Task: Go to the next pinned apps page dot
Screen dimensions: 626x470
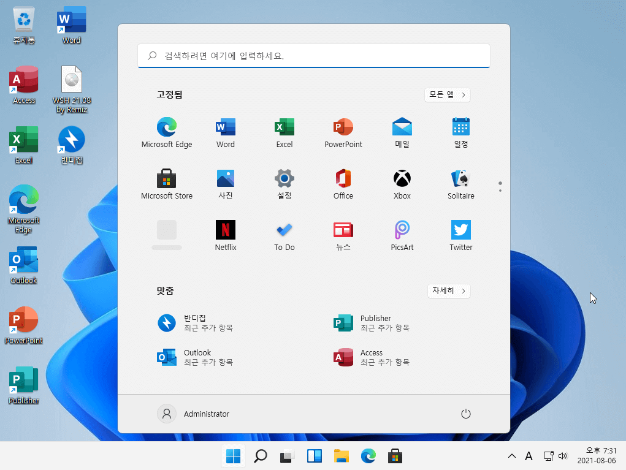Action: [x=500, y=191]
